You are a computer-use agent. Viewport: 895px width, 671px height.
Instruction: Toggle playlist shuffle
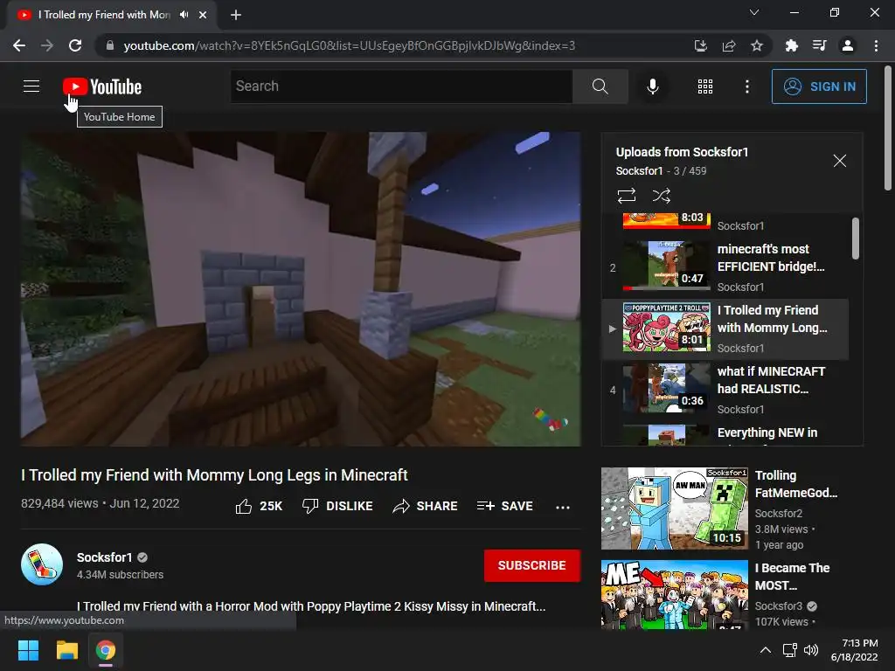(661, 196)
